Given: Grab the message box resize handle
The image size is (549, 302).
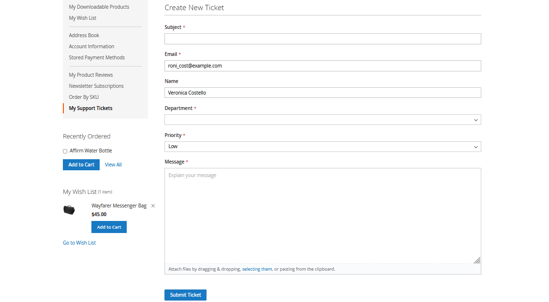Looking at the screenshot, I should (477, 260).
